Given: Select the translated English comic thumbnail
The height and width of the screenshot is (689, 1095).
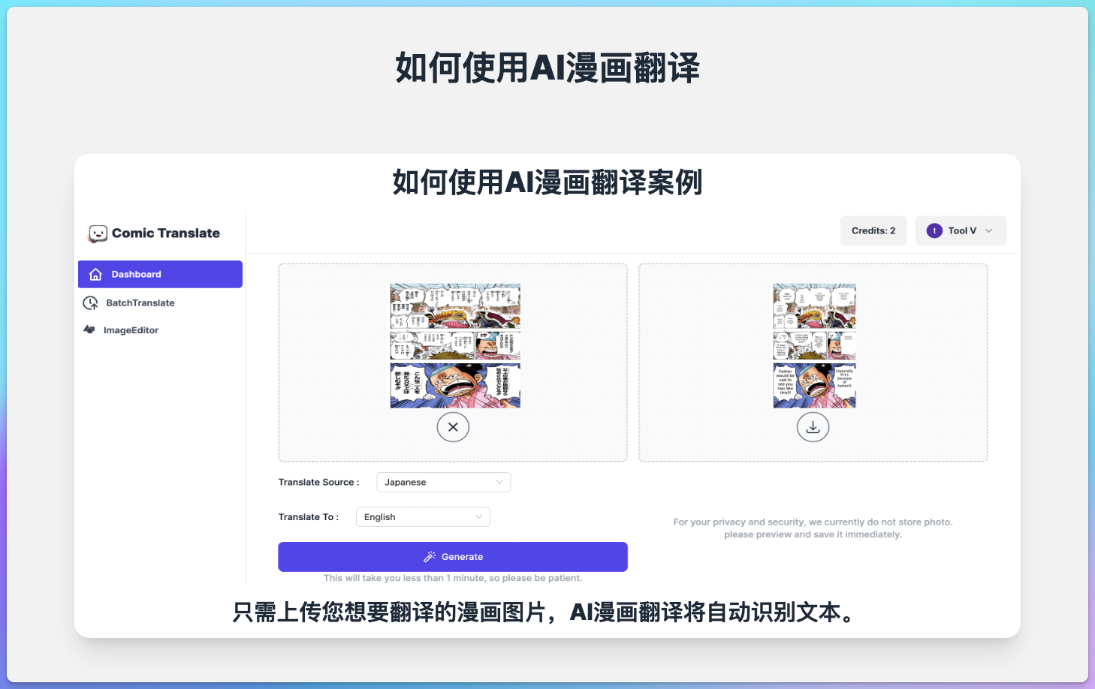Looking at the screenshot, I should click(x=814, y=346).
